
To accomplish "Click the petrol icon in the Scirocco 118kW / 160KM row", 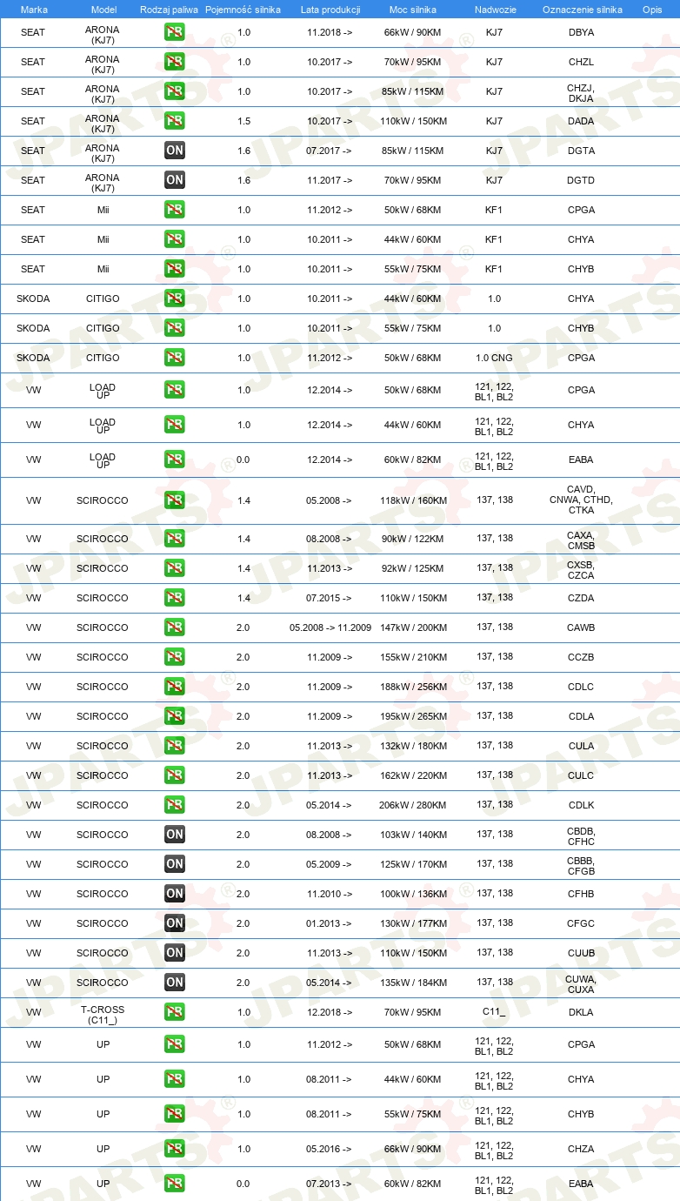I will pos(175,500).
